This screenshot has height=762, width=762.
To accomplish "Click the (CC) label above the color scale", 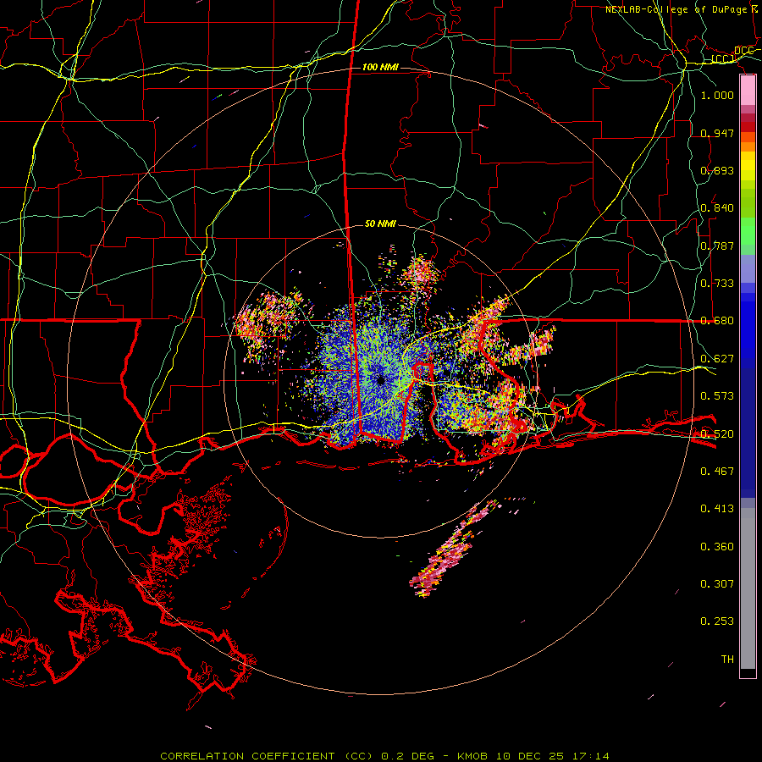I will [723, 59].
